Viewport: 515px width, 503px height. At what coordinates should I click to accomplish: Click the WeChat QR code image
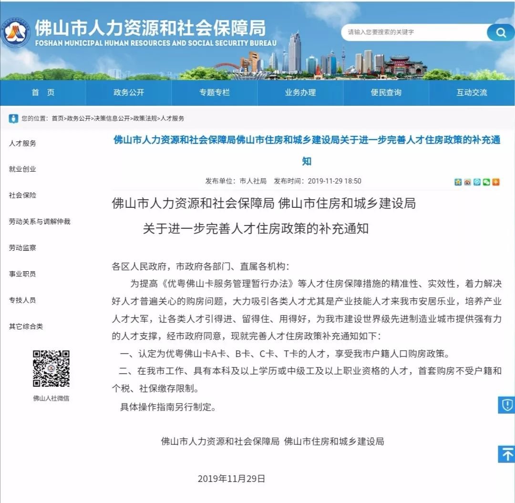coord(51,369)
